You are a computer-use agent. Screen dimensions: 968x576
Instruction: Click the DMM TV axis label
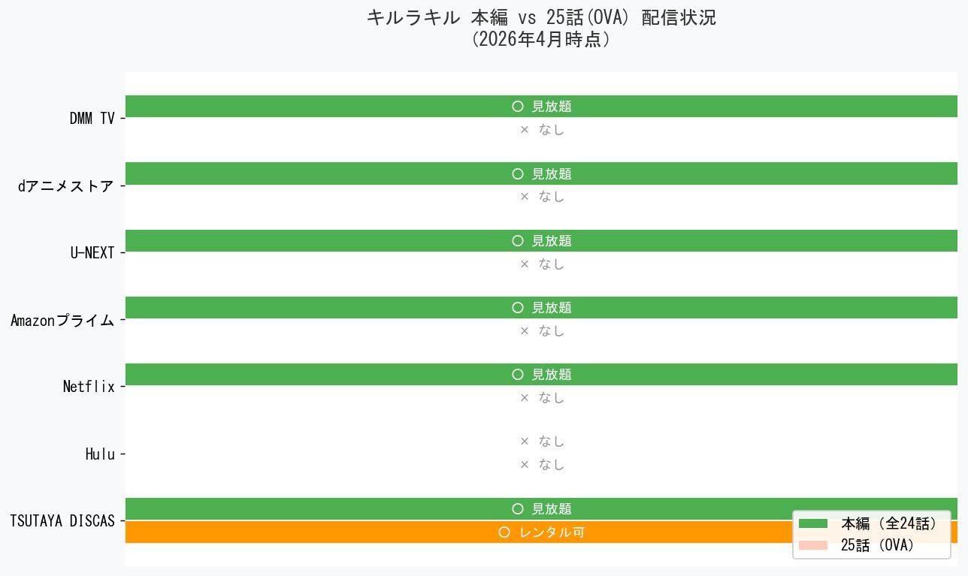92,119
